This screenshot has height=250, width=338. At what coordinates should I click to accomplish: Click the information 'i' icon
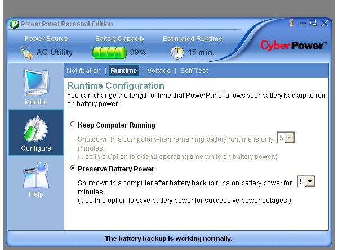point(291,23)
